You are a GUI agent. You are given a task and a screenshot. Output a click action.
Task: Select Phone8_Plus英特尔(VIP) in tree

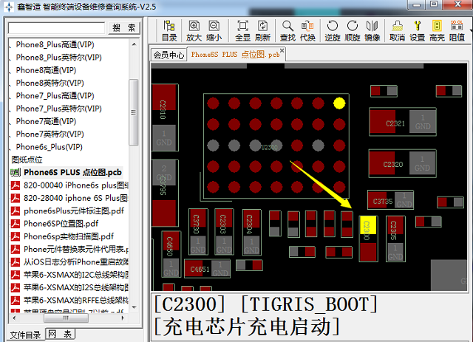59,58
